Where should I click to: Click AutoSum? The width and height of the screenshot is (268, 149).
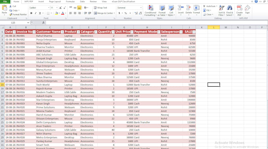[210, 6]
